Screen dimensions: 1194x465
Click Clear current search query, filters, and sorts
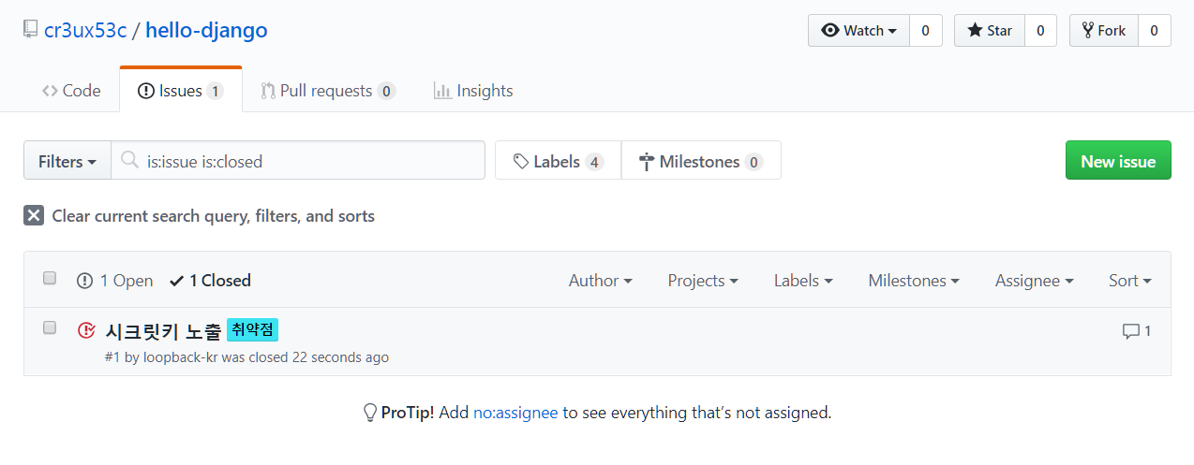point(199,216)
